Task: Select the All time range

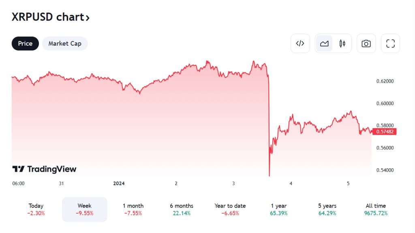Action: [x=376, y=210]
